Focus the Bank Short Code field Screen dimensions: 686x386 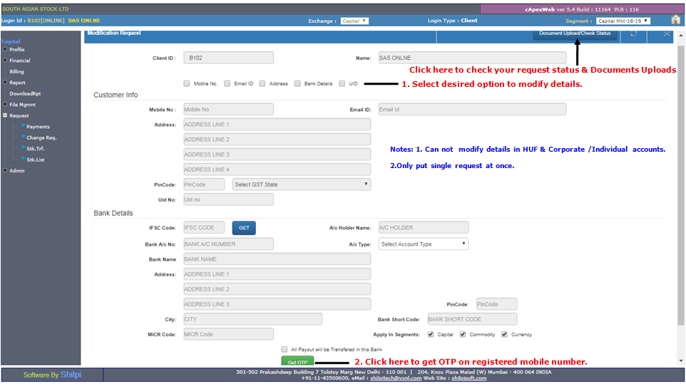pyautogui.click(x=472, y=319)
